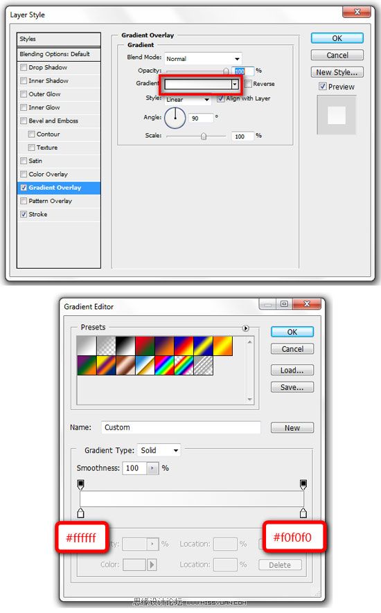Toggle the Align with Layer checkbox
The height and width of the screenshot is (613, 381).
pyautogui.click(x=220, y=98)
